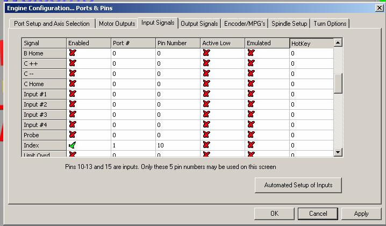Screen dimensions: 386x226
Task: Toggle Emulated for Input #3
Action: 251,115
